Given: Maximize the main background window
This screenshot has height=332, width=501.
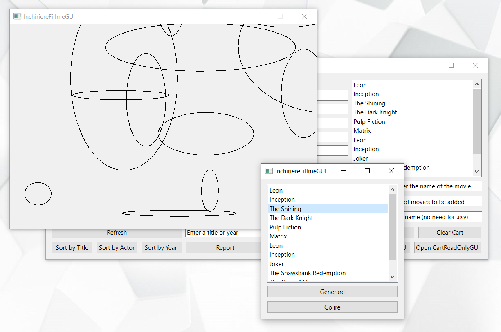Looking at the screenshot, I should [x=451, y=65].
